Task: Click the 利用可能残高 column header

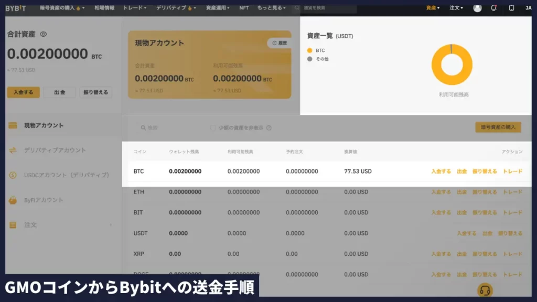Action: click(240, 152)
